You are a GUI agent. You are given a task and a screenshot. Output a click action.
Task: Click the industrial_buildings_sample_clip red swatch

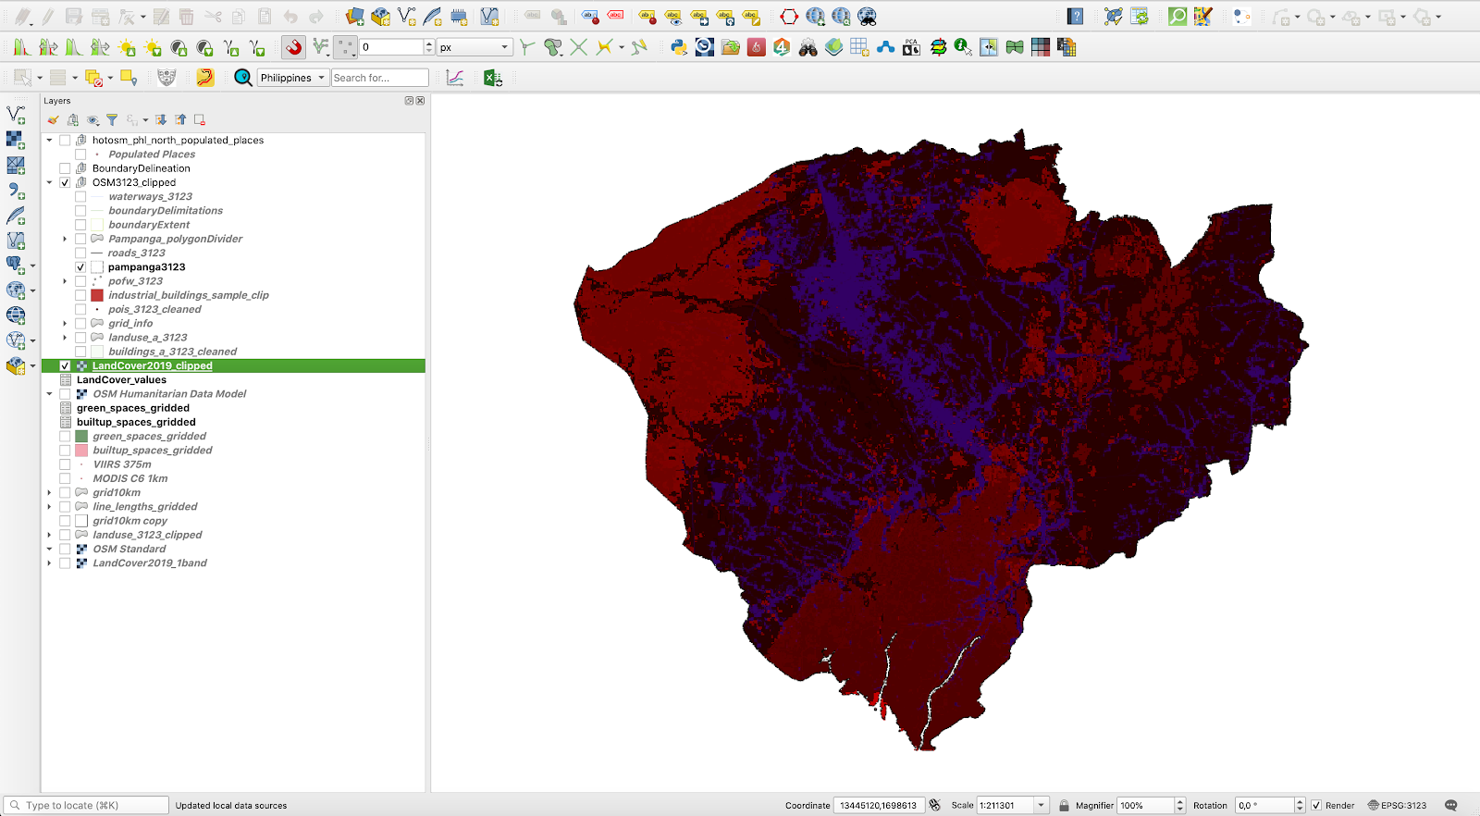97,295
